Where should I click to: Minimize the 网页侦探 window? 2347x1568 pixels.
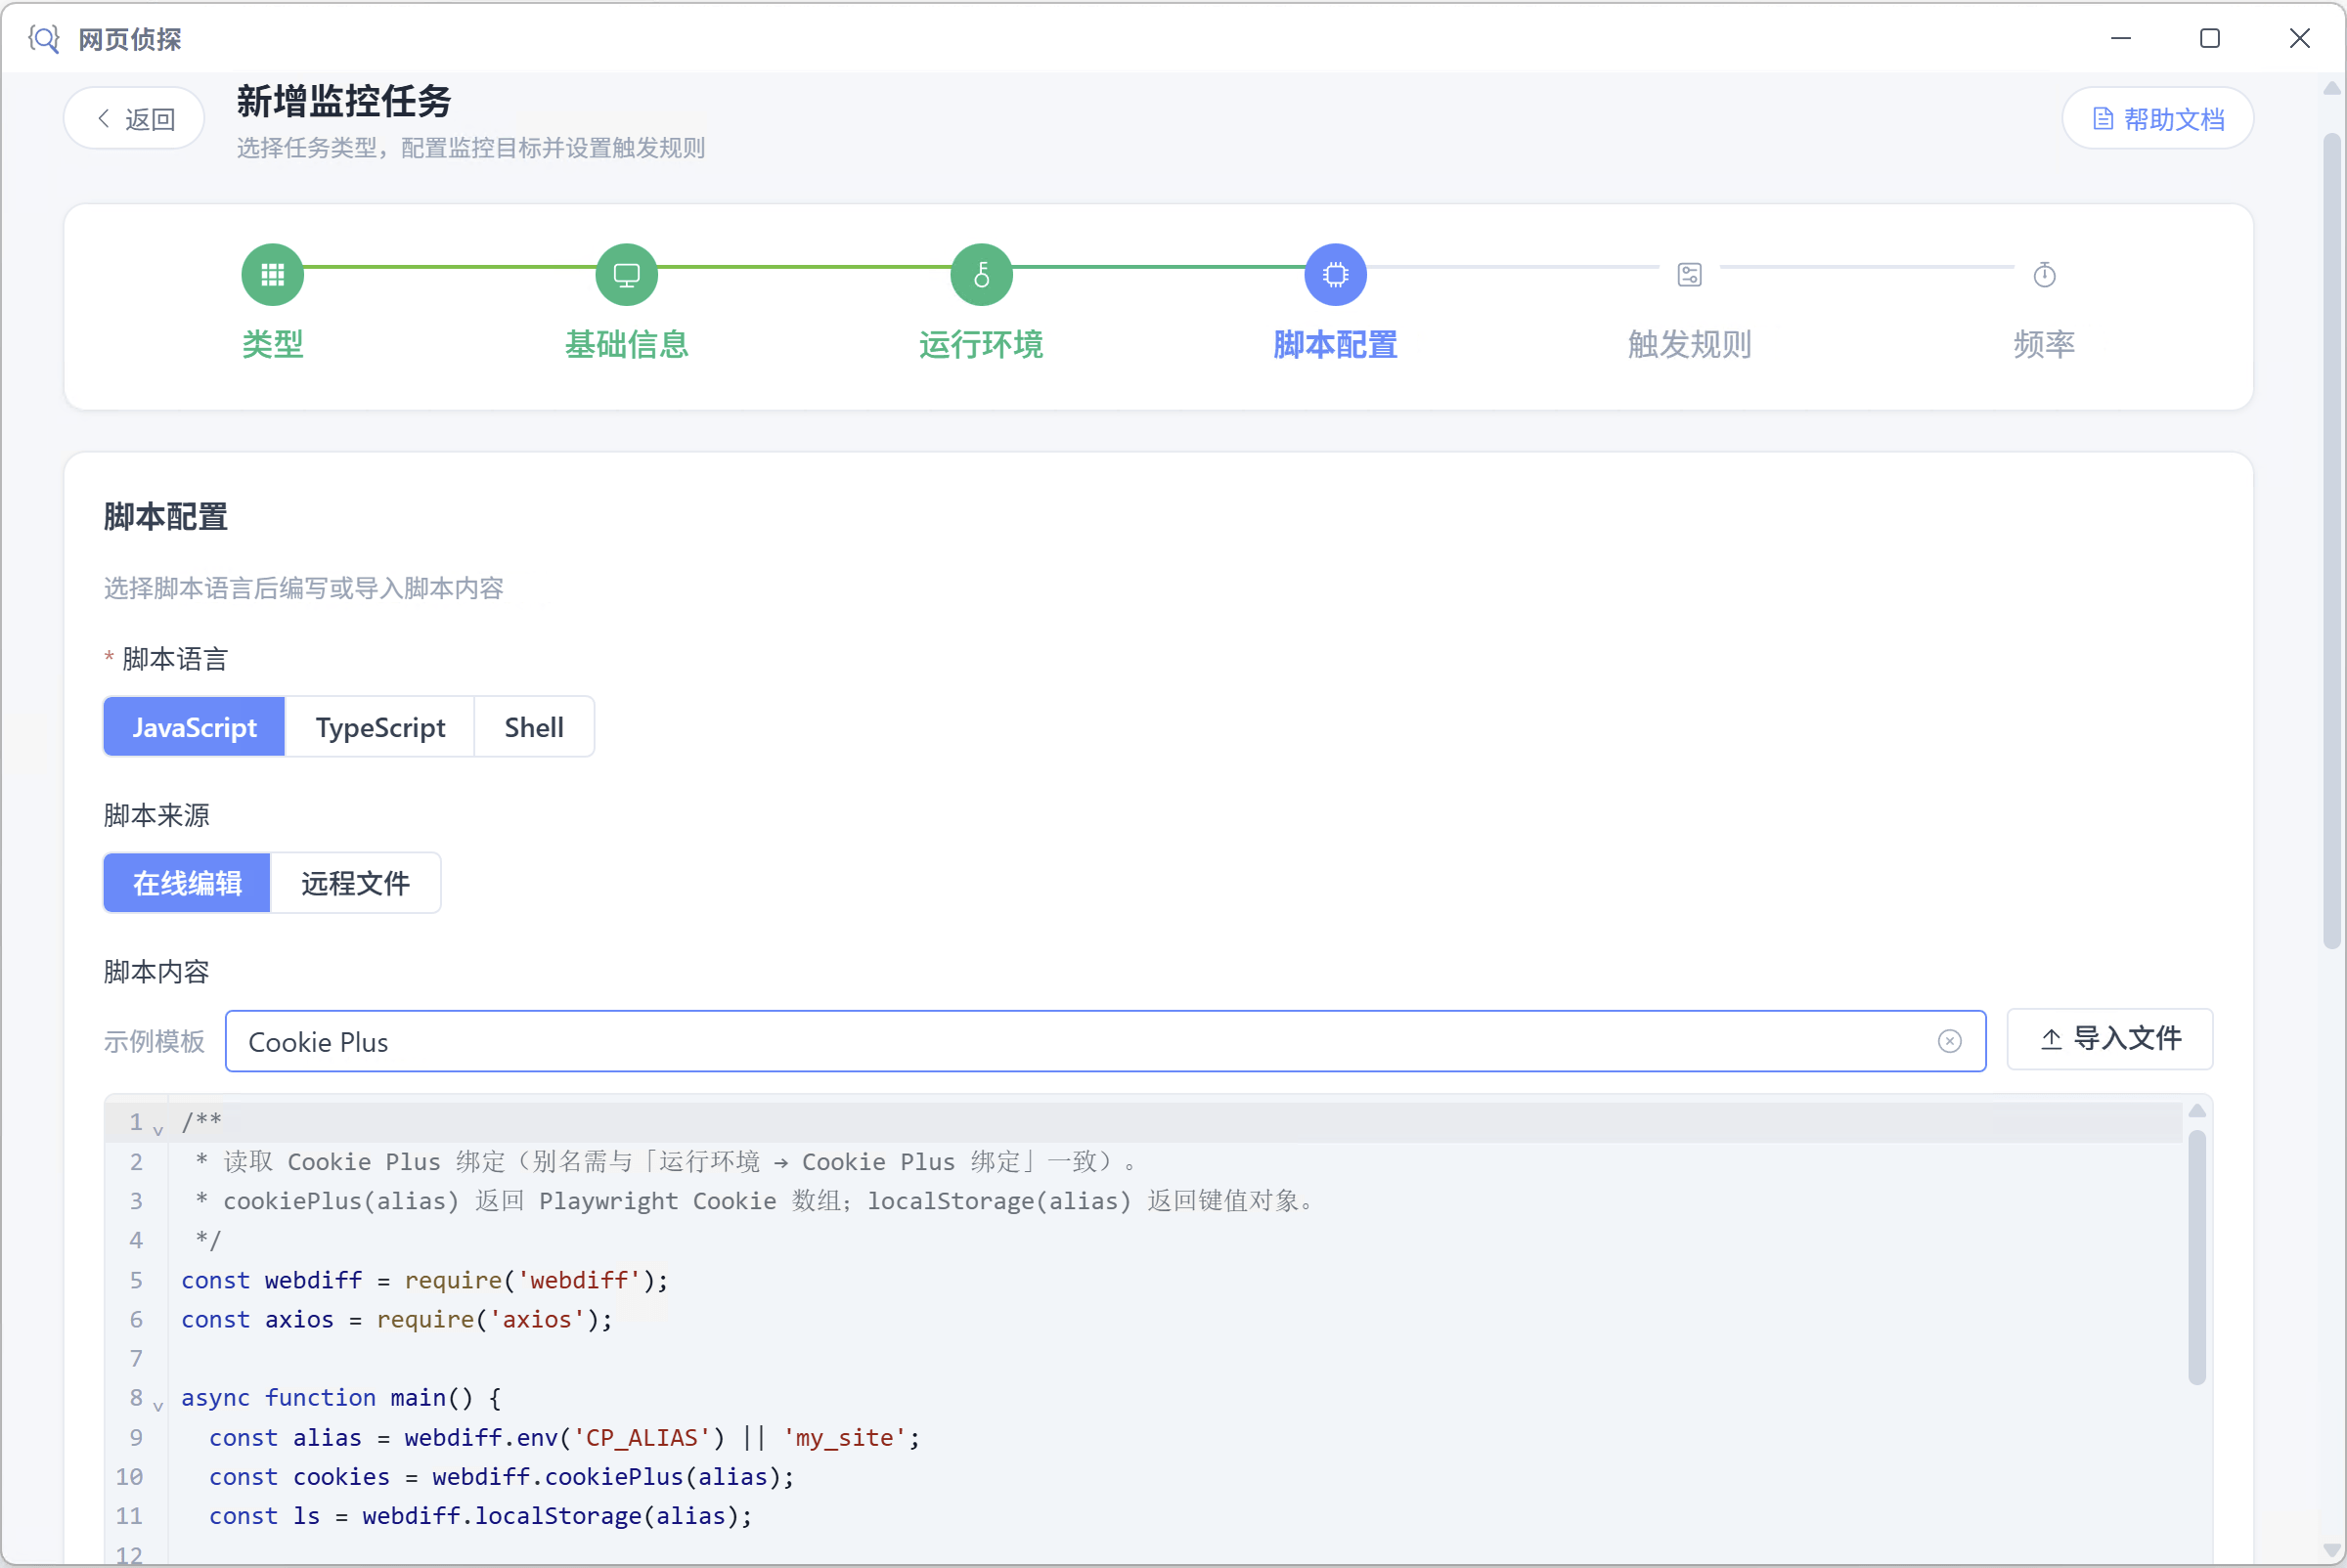[2121, 38]
